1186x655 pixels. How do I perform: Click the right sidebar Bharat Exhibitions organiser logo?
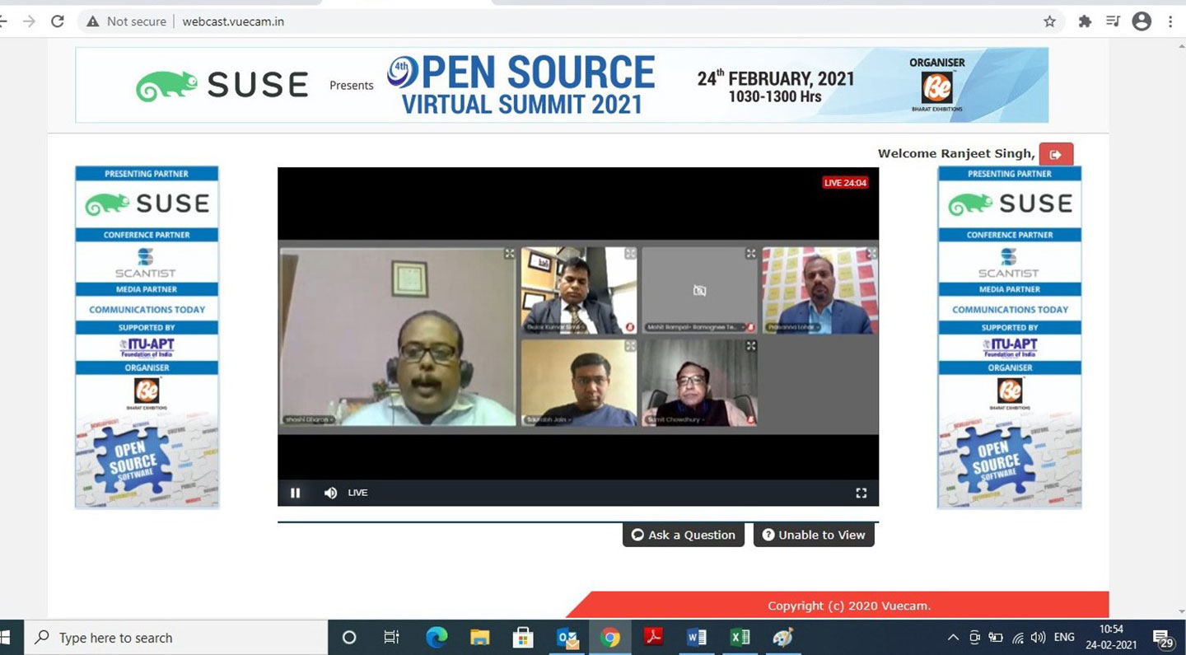coord(1010,392)
